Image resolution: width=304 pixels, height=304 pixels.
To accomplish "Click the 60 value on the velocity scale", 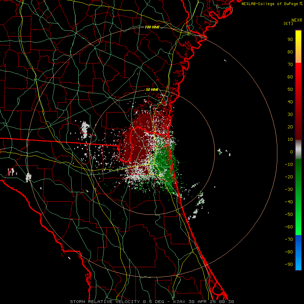I will click(290, 77).
